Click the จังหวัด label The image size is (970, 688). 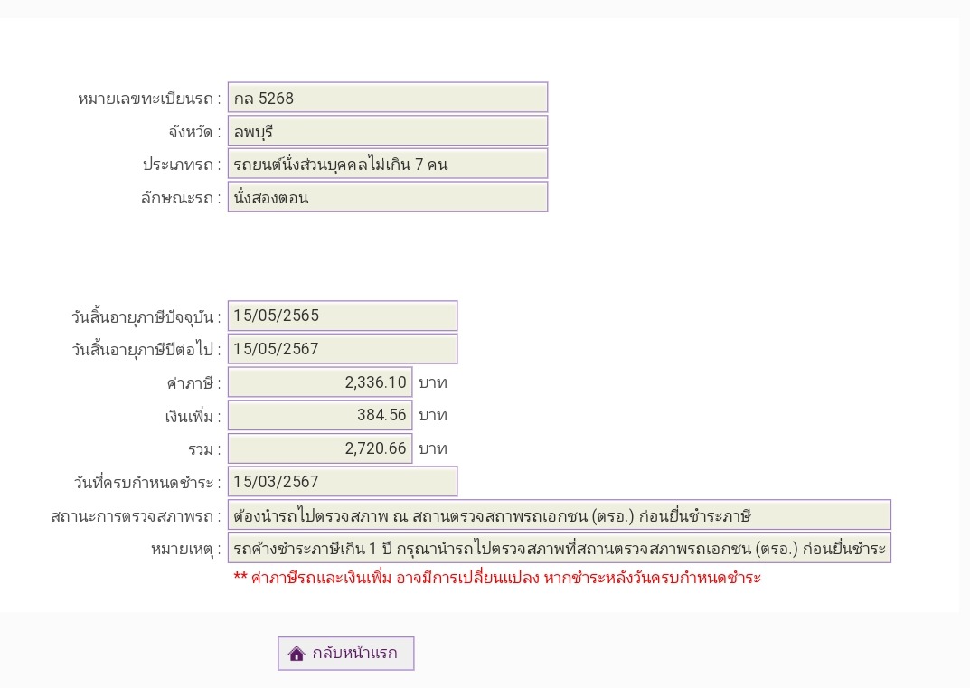(x=194, y=132)
